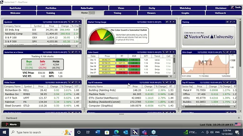Open Midas Touch wrench settings icon
Image resolution: width=243 pixels, height=136 pixels.
click(69, 82)
